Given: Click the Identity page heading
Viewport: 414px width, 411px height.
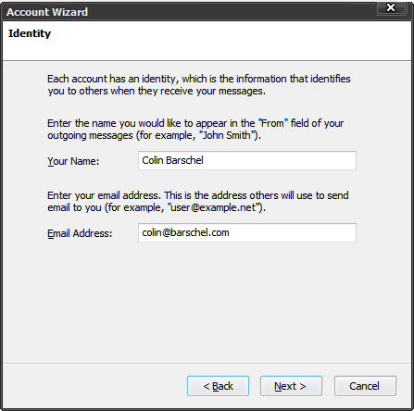Looking at the screenshot, I should [x=30, y=33].
